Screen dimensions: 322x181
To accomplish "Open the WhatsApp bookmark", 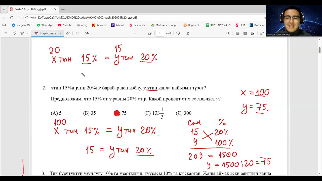I will click(x=45, y=25).
